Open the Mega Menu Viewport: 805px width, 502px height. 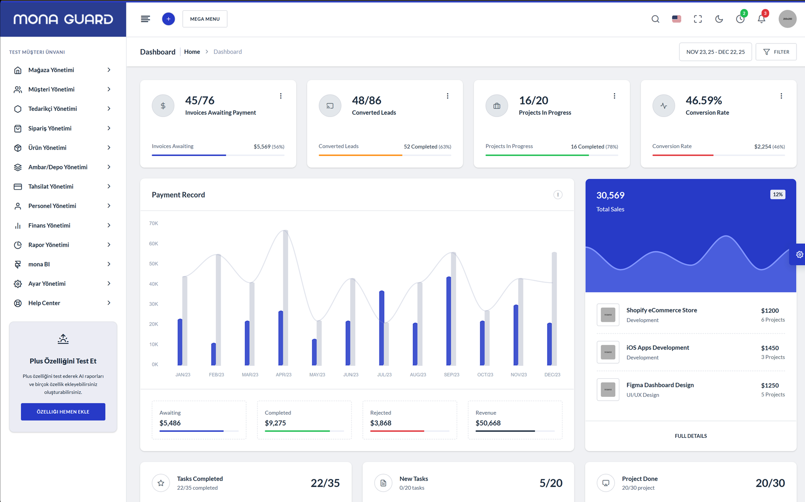205,19
